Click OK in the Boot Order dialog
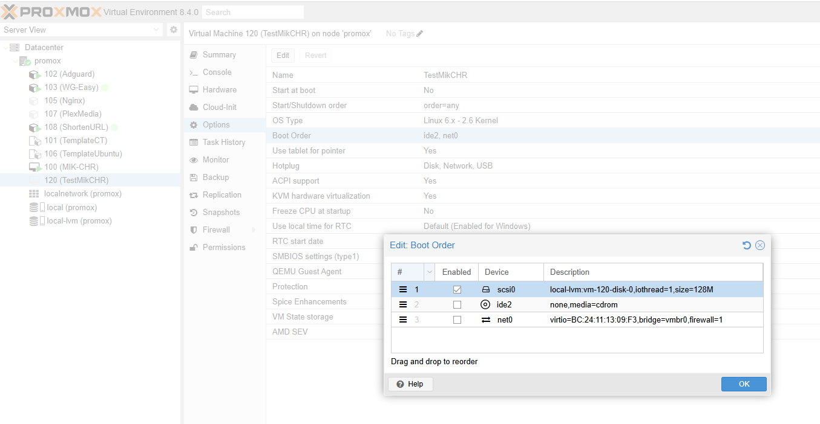 pos(744,384)
